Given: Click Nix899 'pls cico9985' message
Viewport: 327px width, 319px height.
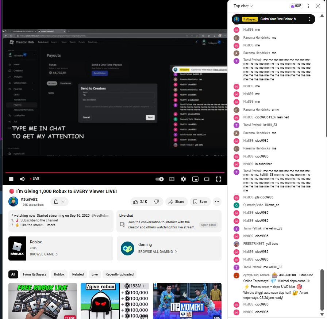Looking at the screenshot, I should point(264,197).
